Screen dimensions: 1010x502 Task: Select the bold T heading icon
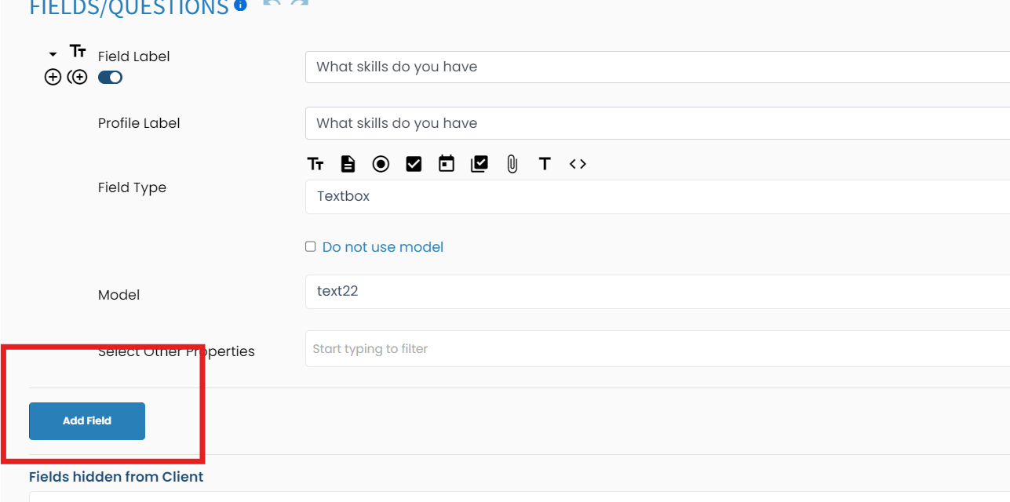coord(545,164)
